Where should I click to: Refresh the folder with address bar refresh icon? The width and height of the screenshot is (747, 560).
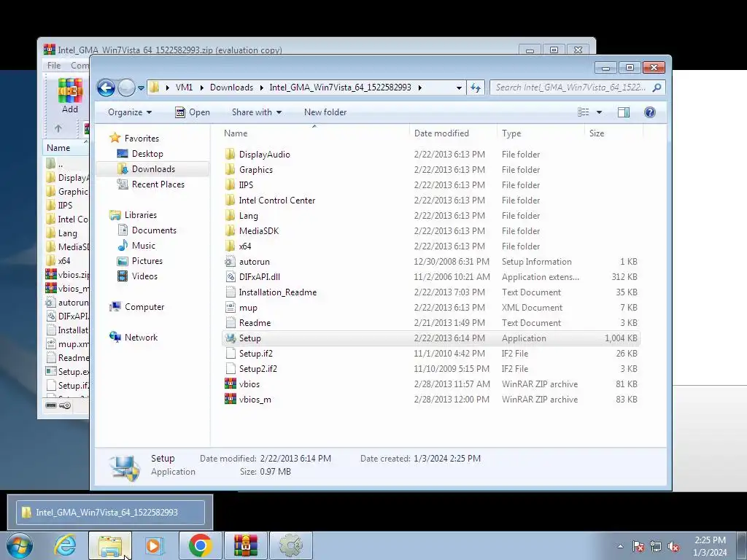click(476, 87)
